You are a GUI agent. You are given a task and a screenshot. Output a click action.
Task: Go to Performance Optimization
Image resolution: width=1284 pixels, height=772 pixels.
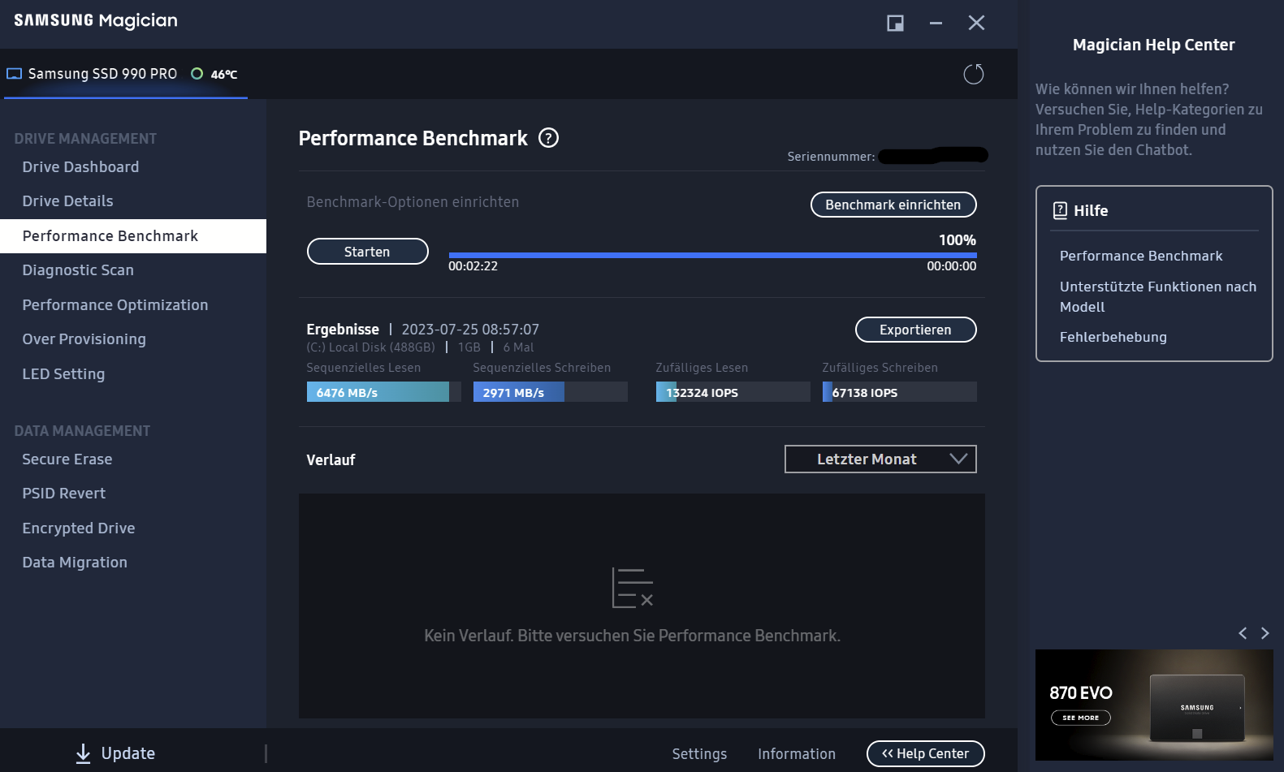115,305
